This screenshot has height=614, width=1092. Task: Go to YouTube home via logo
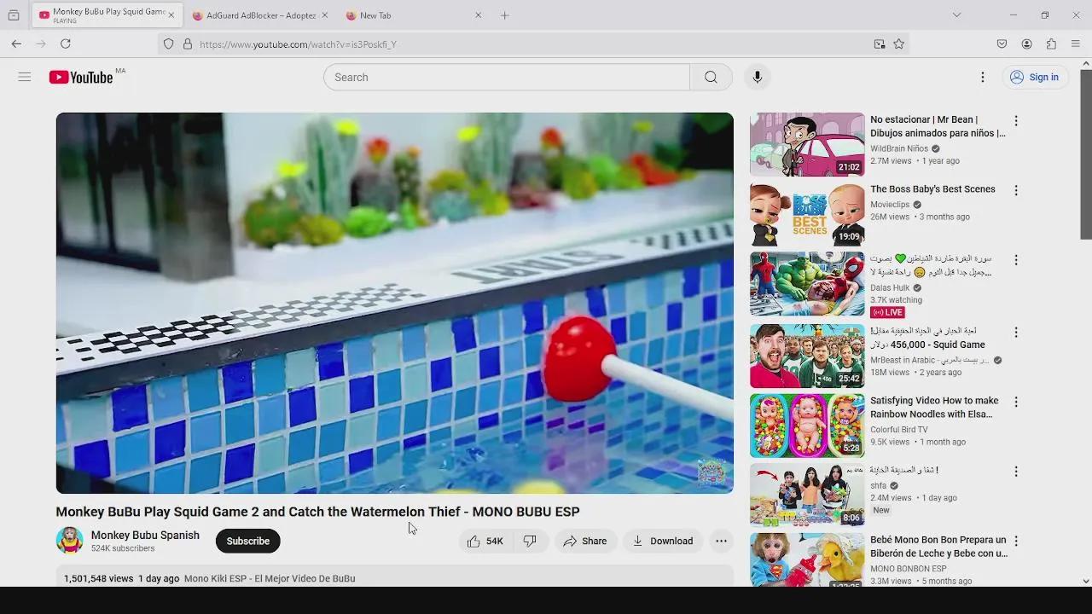(x=81, y=77)
